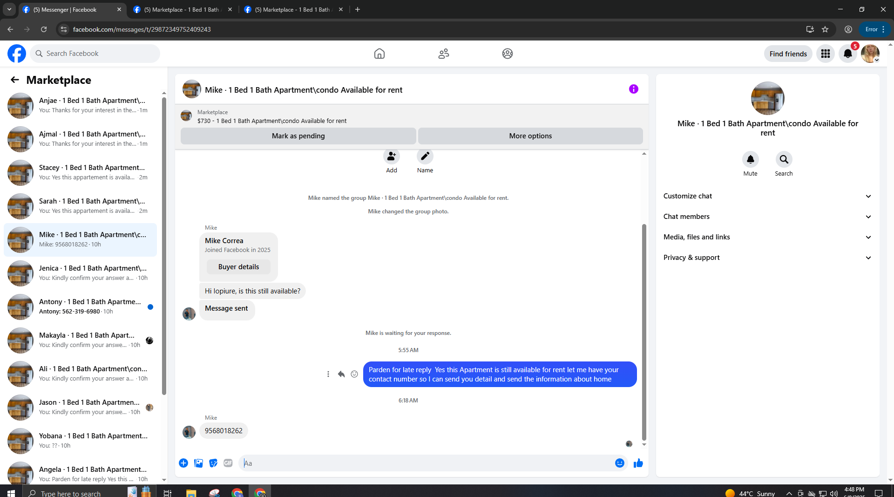Open Ali's conversation
The height and width of the screenshot is (497, 894).
point(80,374)
